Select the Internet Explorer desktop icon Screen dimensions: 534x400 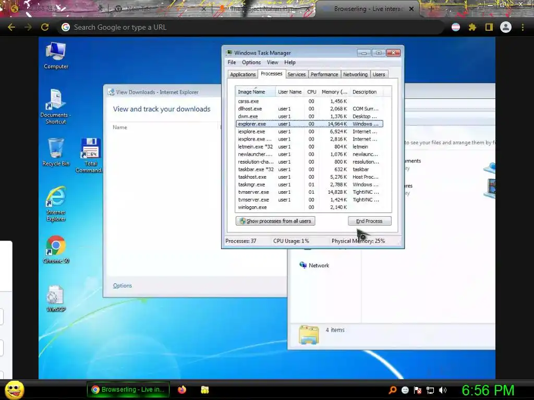pos(56,204)
